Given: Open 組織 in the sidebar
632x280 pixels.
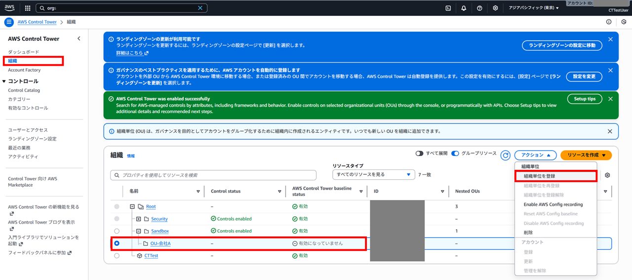Looking at the screenshot, I should pyautogui.click(x=12, y=61).
